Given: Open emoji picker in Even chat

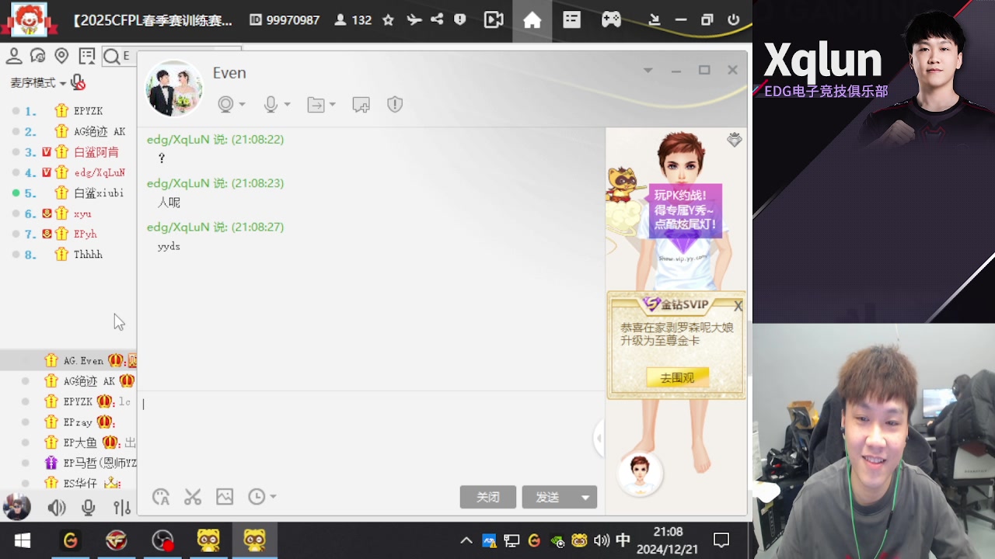Looking at the screenshot, I should pos(161,497).
